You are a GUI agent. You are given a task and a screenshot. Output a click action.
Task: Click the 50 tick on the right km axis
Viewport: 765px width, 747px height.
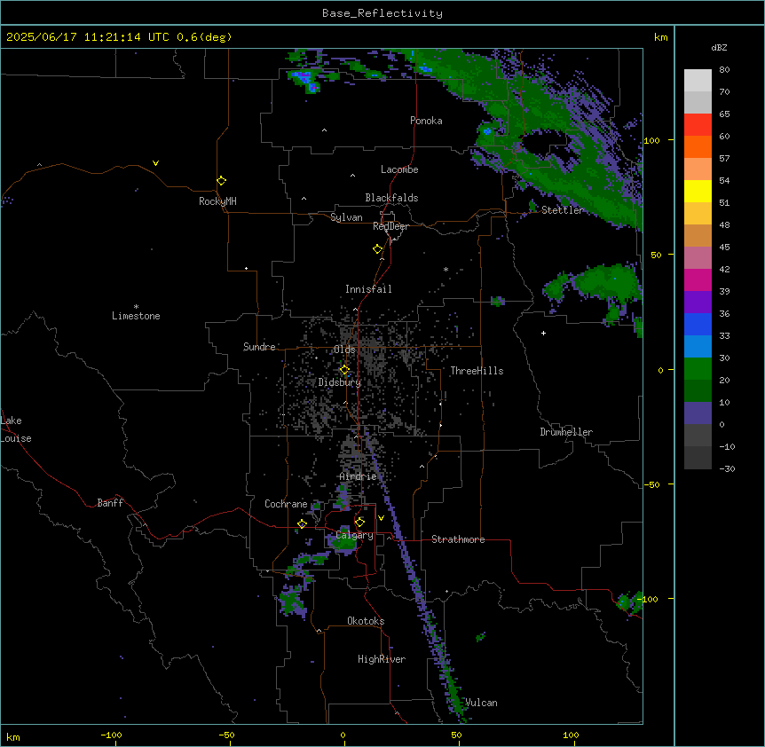[x=656, y=255]
